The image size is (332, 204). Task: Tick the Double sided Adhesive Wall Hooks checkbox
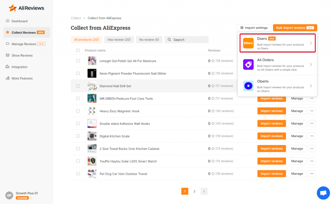click(x=78, y=123)
